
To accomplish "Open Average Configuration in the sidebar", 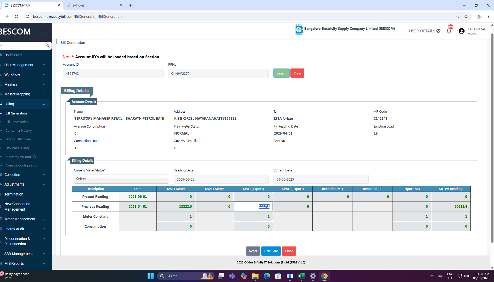I will [22, 165].
